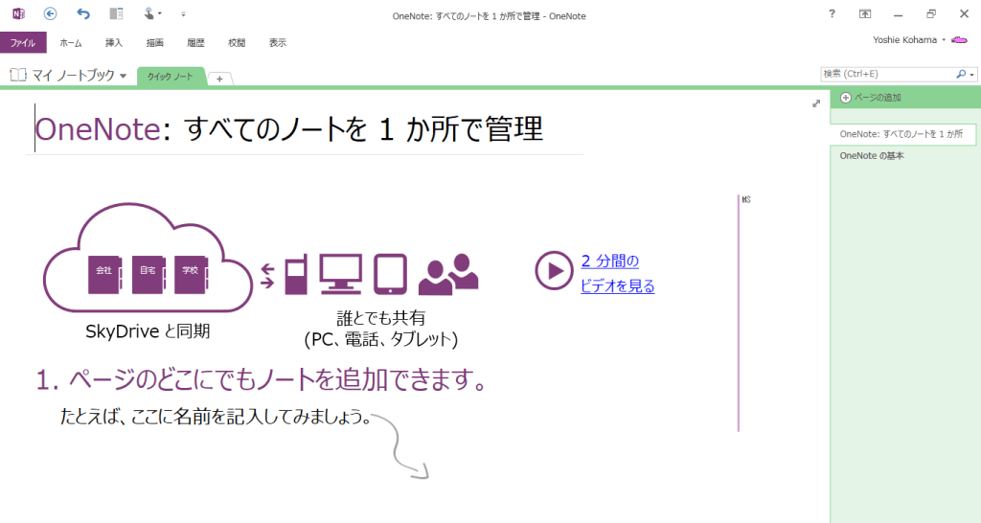The height and width of the screenshot is (523, 981).
Task: Click the plus circle icon for adding page
Action: point(846,98)
